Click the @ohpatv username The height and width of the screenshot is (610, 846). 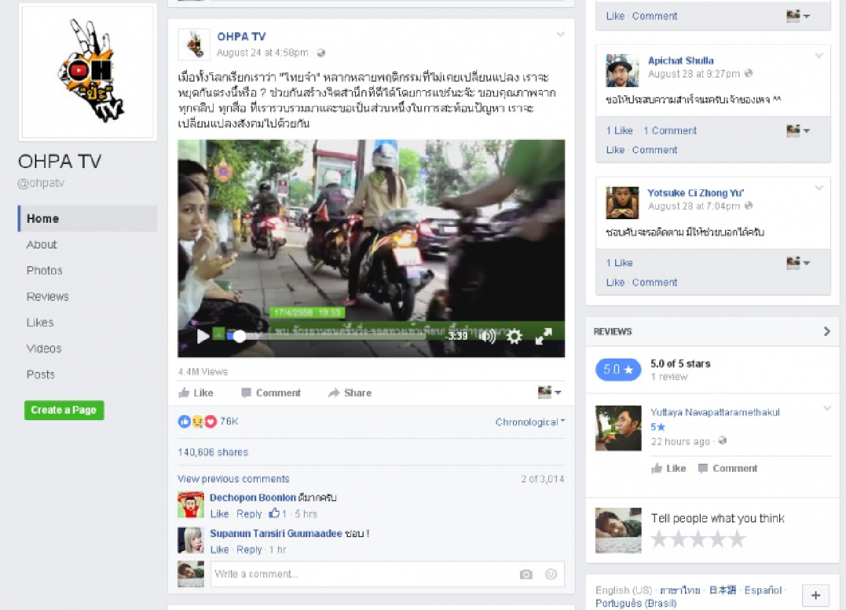point(41,183)
